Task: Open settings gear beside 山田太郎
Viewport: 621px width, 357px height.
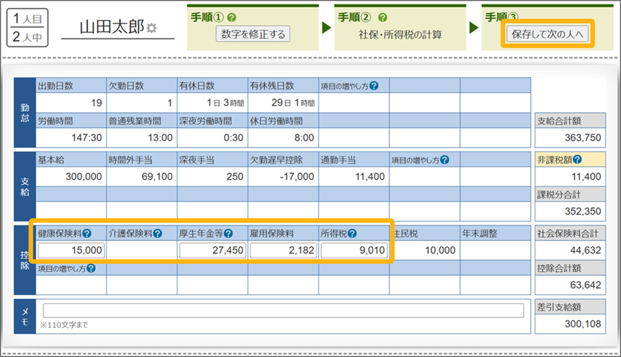Action: click(151, 28)
